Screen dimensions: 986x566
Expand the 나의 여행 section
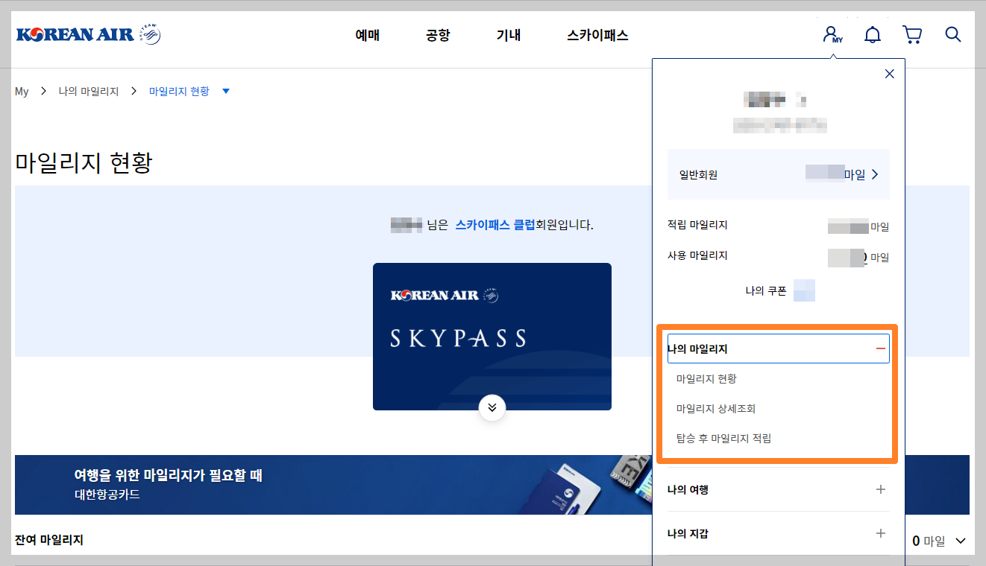[779, 489]
